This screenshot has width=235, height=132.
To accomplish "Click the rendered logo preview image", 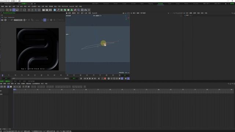I will coord(37,49).
